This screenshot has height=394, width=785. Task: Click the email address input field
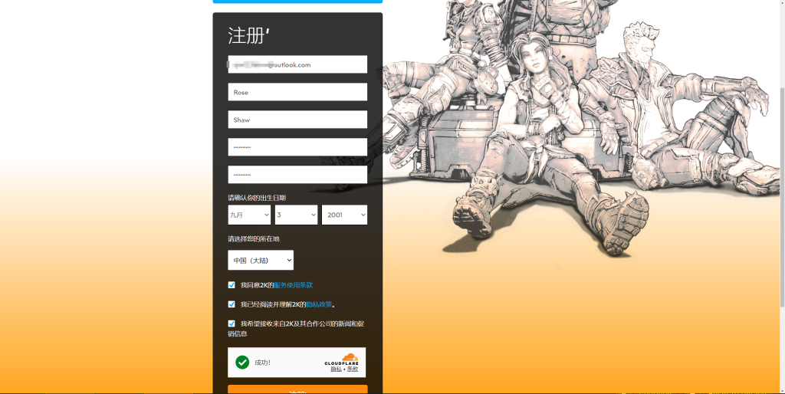[297, 64]
